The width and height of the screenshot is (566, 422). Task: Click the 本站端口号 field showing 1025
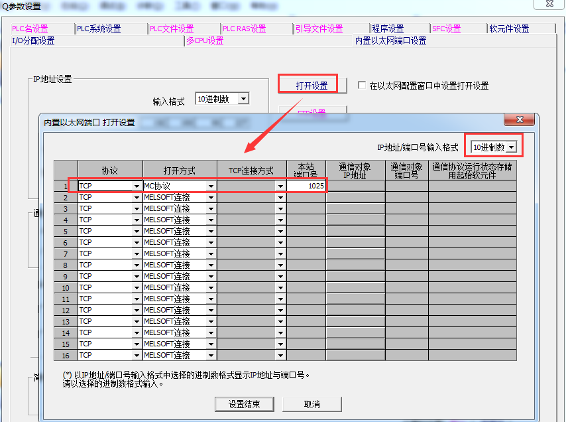[306, 186]
